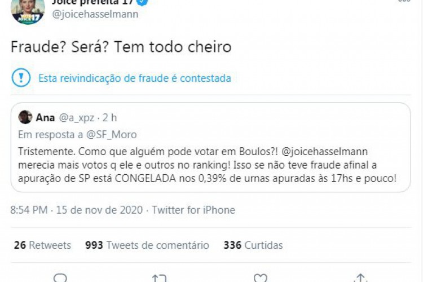Click the display name "Joice prefeita 17"

coord(92,2)
